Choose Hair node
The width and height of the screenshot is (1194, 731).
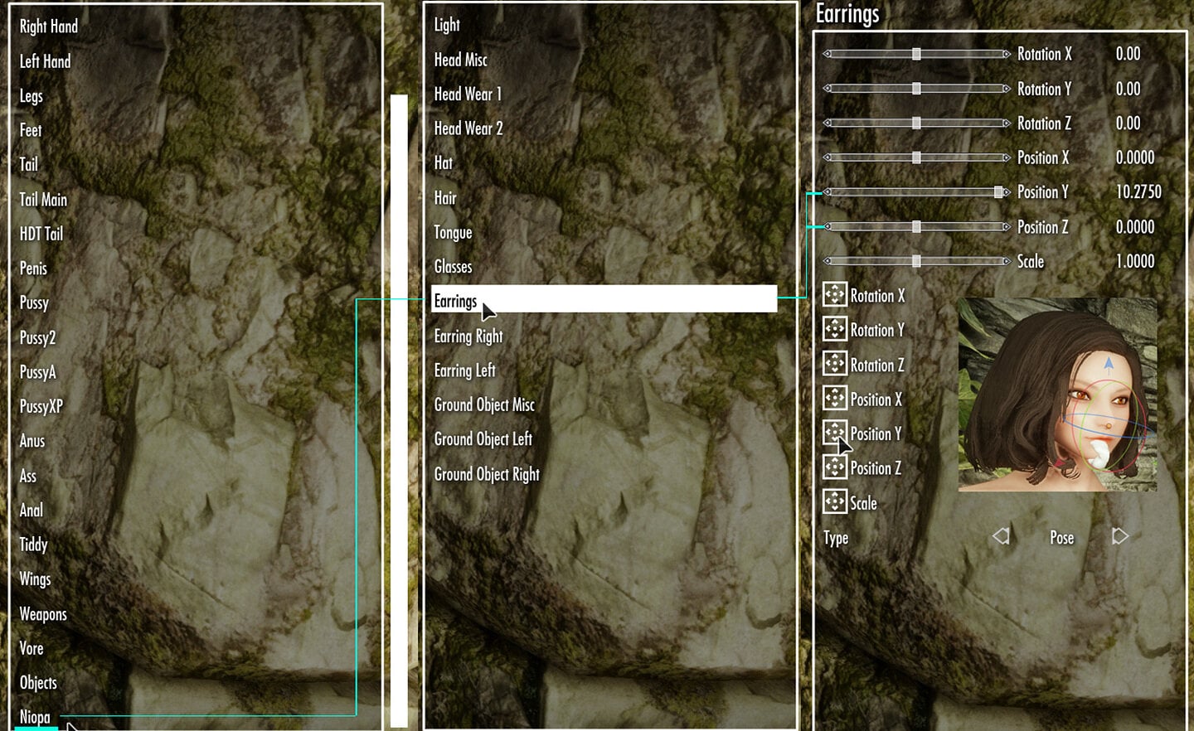[445, 197]
